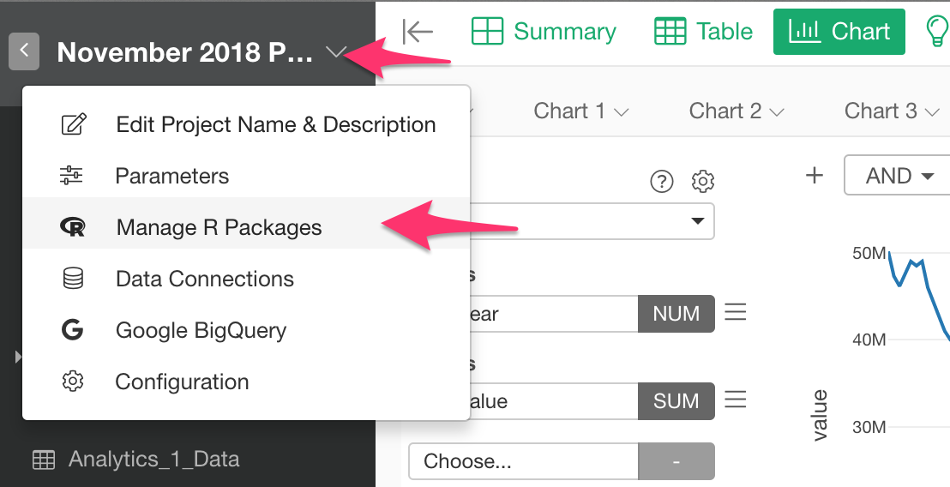The image size is (950, 487).
Task: Select Analytics_1_Data in the sidebar
Action: point(153,459)
